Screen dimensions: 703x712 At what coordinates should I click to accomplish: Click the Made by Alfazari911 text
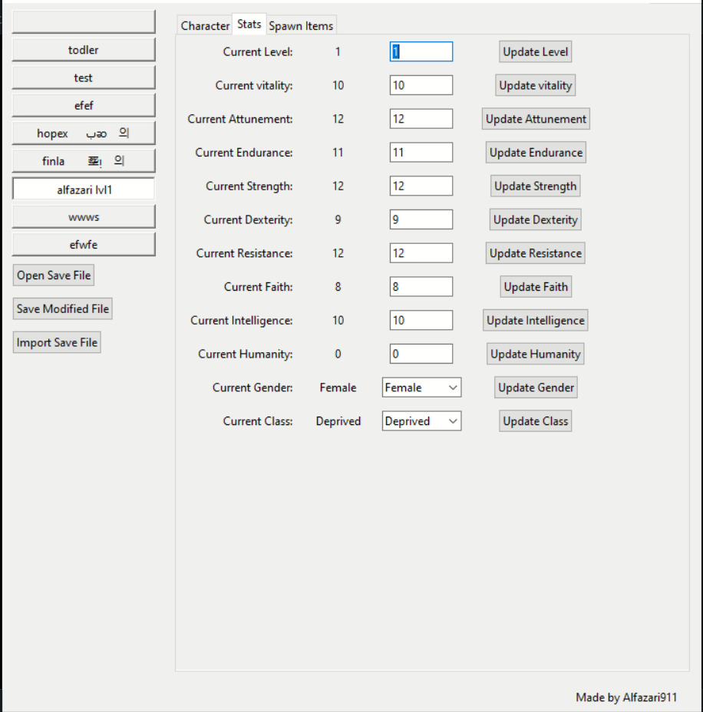[x=626, y=697]
